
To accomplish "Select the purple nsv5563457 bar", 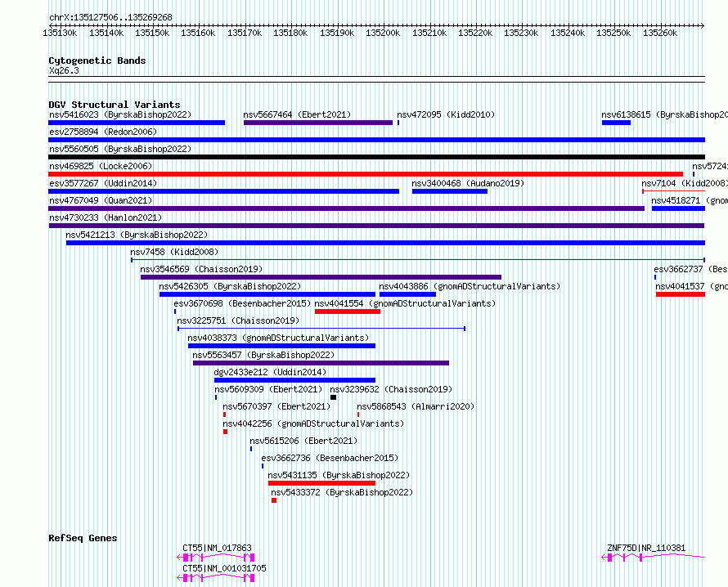I will [321, 363].
